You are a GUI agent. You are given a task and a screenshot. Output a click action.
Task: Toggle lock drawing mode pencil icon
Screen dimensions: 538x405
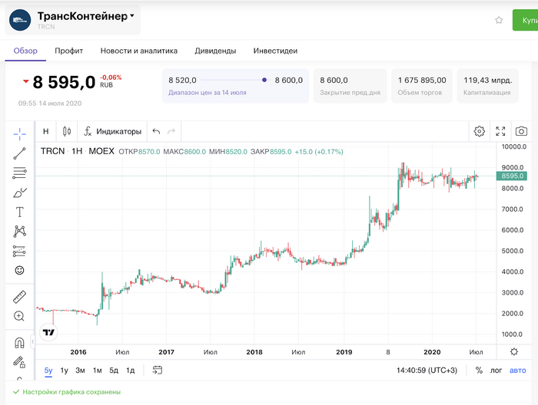coord(19,362)
